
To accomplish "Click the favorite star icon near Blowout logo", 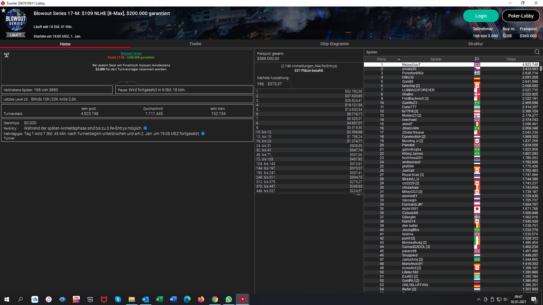I will (x=3, y=10).
